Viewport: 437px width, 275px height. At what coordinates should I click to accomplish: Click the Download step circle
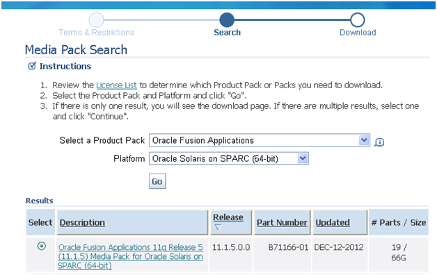tap(358, 19)
